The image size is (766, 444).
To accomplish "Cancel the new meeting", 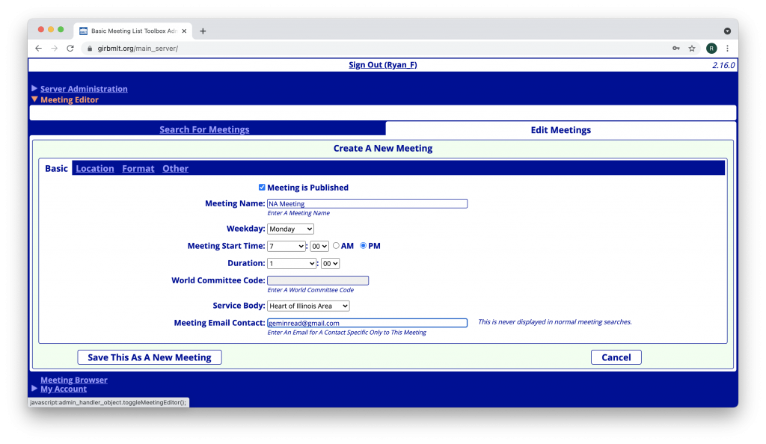I will pyautogui.click(x=616, y=357).
